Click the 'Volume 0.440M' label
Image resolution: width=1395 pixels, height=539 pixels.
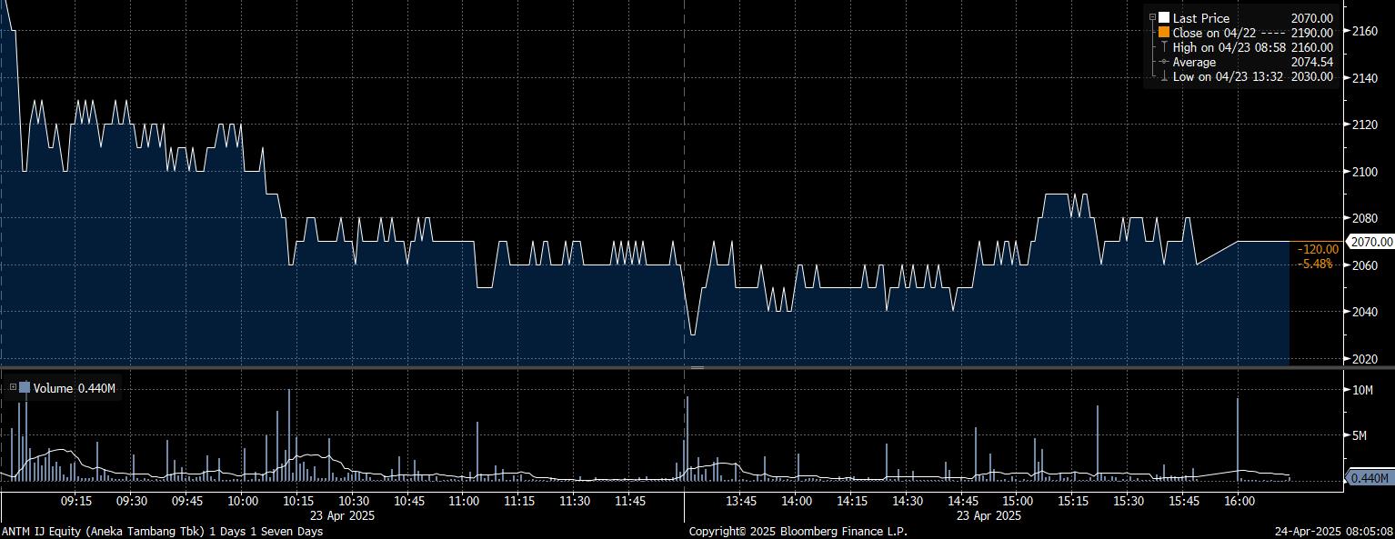point(75,388)
